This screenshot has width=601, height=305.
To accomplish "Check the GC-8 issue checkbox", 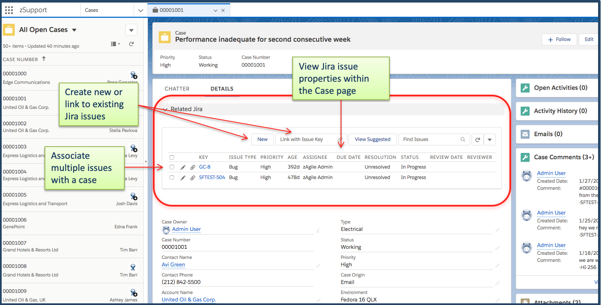I will (172, 167).
